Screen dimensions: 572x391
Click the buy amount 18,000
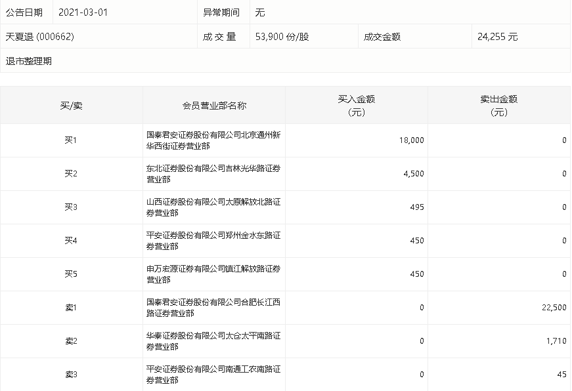[x=411, y=140]
